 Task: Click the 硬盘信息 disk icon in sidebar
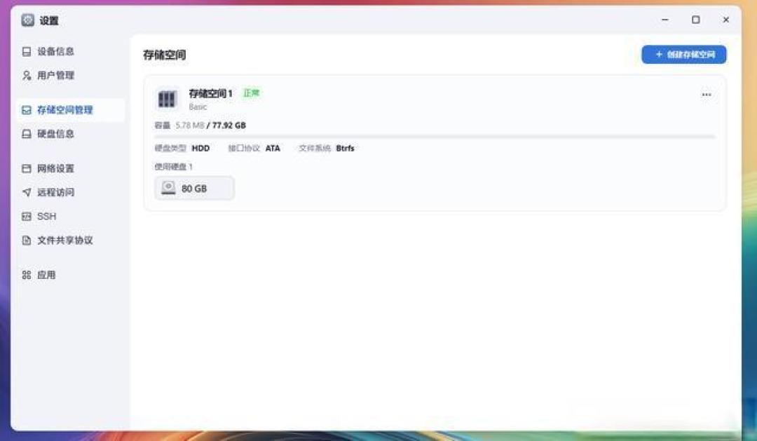[x=27, y=134]
